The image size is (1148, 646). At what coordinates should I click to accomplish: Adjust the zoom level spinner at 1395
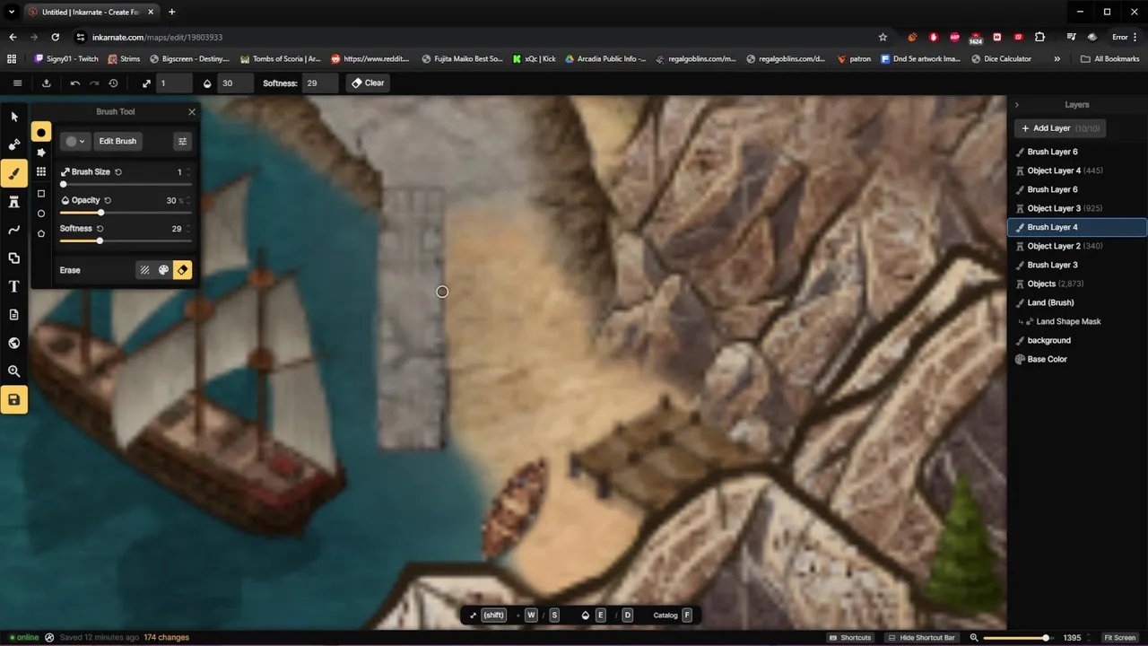coord(1088,638)
